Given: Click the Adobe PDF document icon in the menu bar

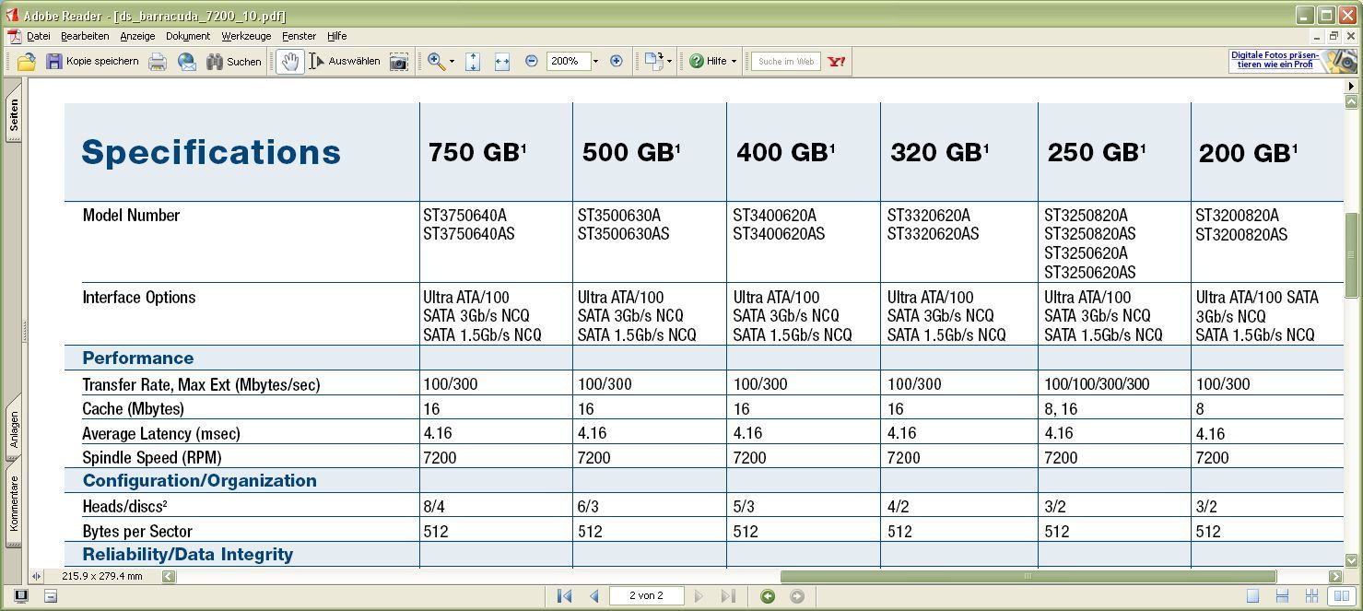Looking at the screenshot, I should point(15,36).
